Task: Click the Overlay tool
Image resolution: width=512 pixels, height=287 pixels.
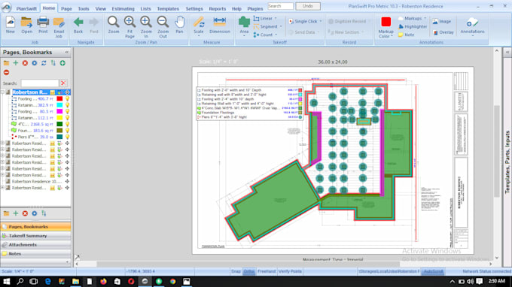Action: pyautogui.click(x=443, y=32)
